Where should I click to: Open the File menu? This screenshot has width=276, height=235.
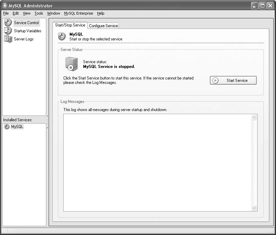(x=6, y=14)
